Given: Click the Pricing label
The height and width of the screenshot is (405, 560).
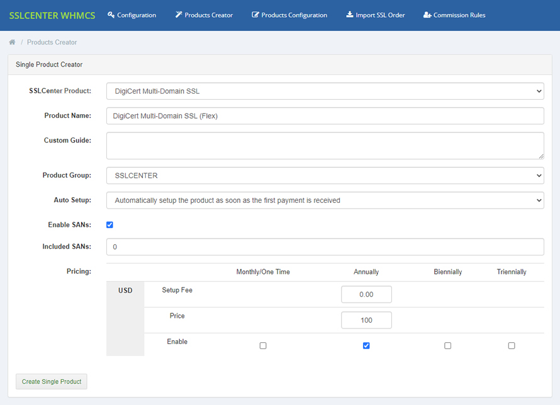Looking at the screenshot, I should coord(79,271).
